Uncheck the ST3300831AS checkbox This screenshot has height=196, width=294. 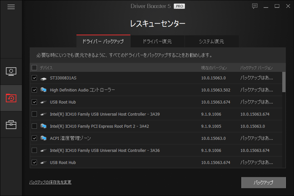pyautogui.click(x=34, y=78)
